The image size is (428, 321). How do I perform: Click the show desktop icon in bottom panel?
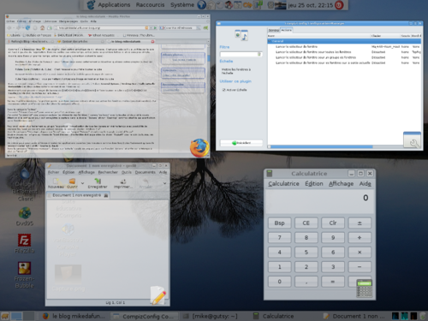pyautogui.click(x=5, y=316)
